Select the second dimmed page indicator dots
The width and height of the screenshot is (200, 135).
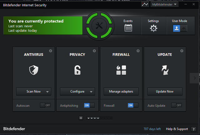click(106, 118)
